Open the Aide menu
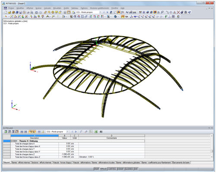Image resolution: width=216 pixels, height=173 pixels. [122, 8]
